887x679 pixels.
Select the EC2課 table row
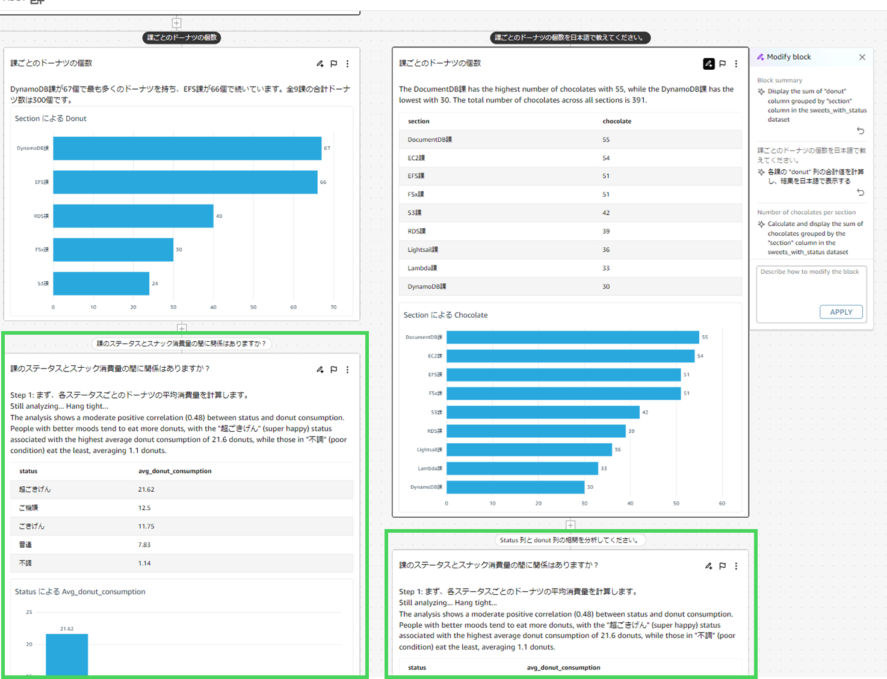click(x=570, y=158)
